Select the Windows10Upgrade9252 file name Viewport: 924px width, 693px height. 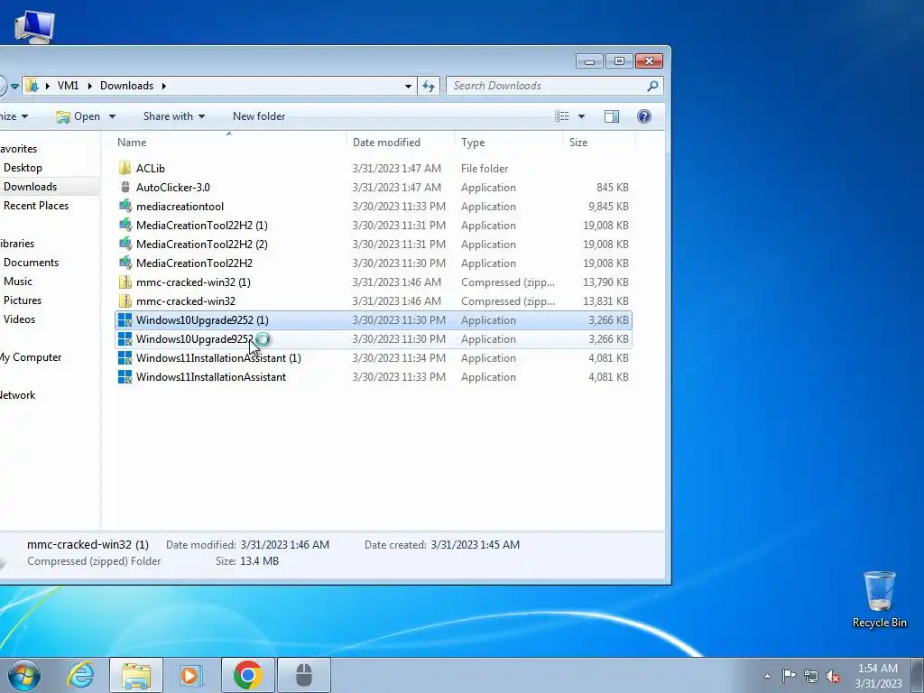[195, 339]
